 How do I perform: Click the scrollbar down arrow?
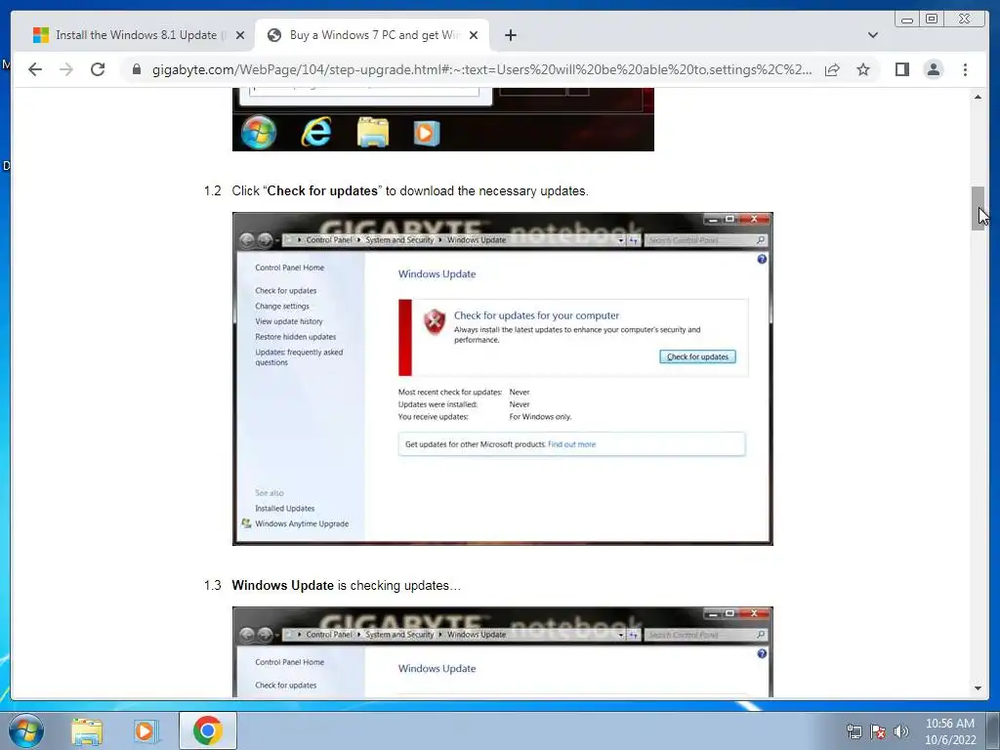tap(978, 688)
